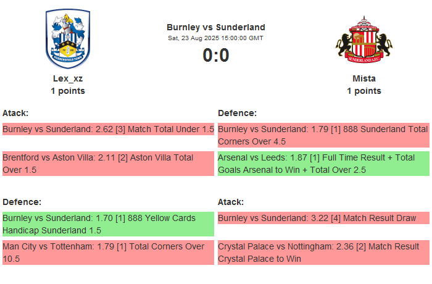Click the 1 points label under Mista

click(x=364, y=91)
